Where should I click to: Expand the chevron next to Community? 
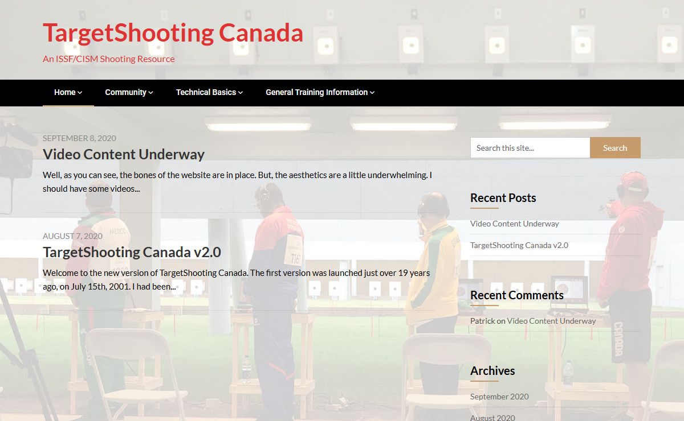click(150, 93)
